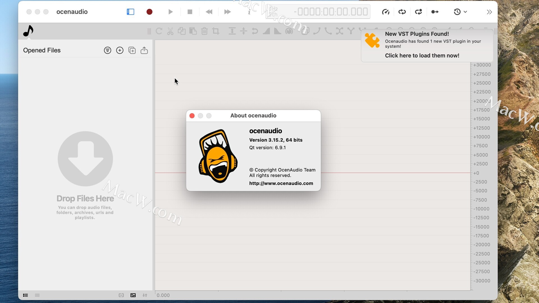The height and width of the screenshot is (303, 539).
Task: Click the compress-vertical icon
Action: click(x=243, y=31)
